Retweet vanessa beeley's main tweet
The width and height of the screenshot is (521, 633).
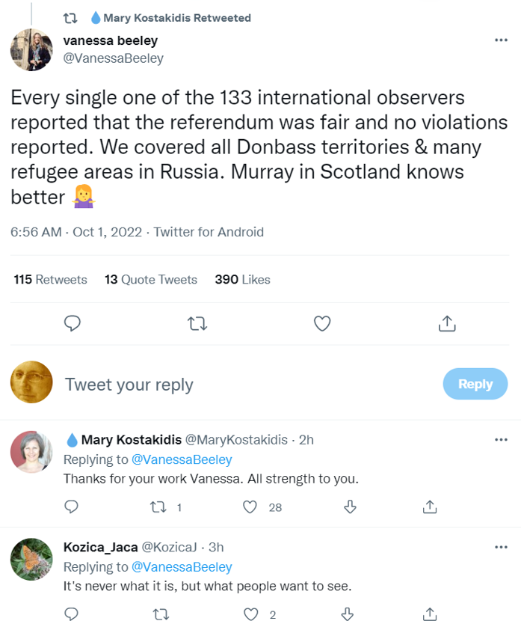197,323
